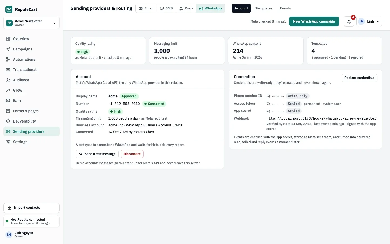Select the Account sub-tab

(x=241, y=8)
